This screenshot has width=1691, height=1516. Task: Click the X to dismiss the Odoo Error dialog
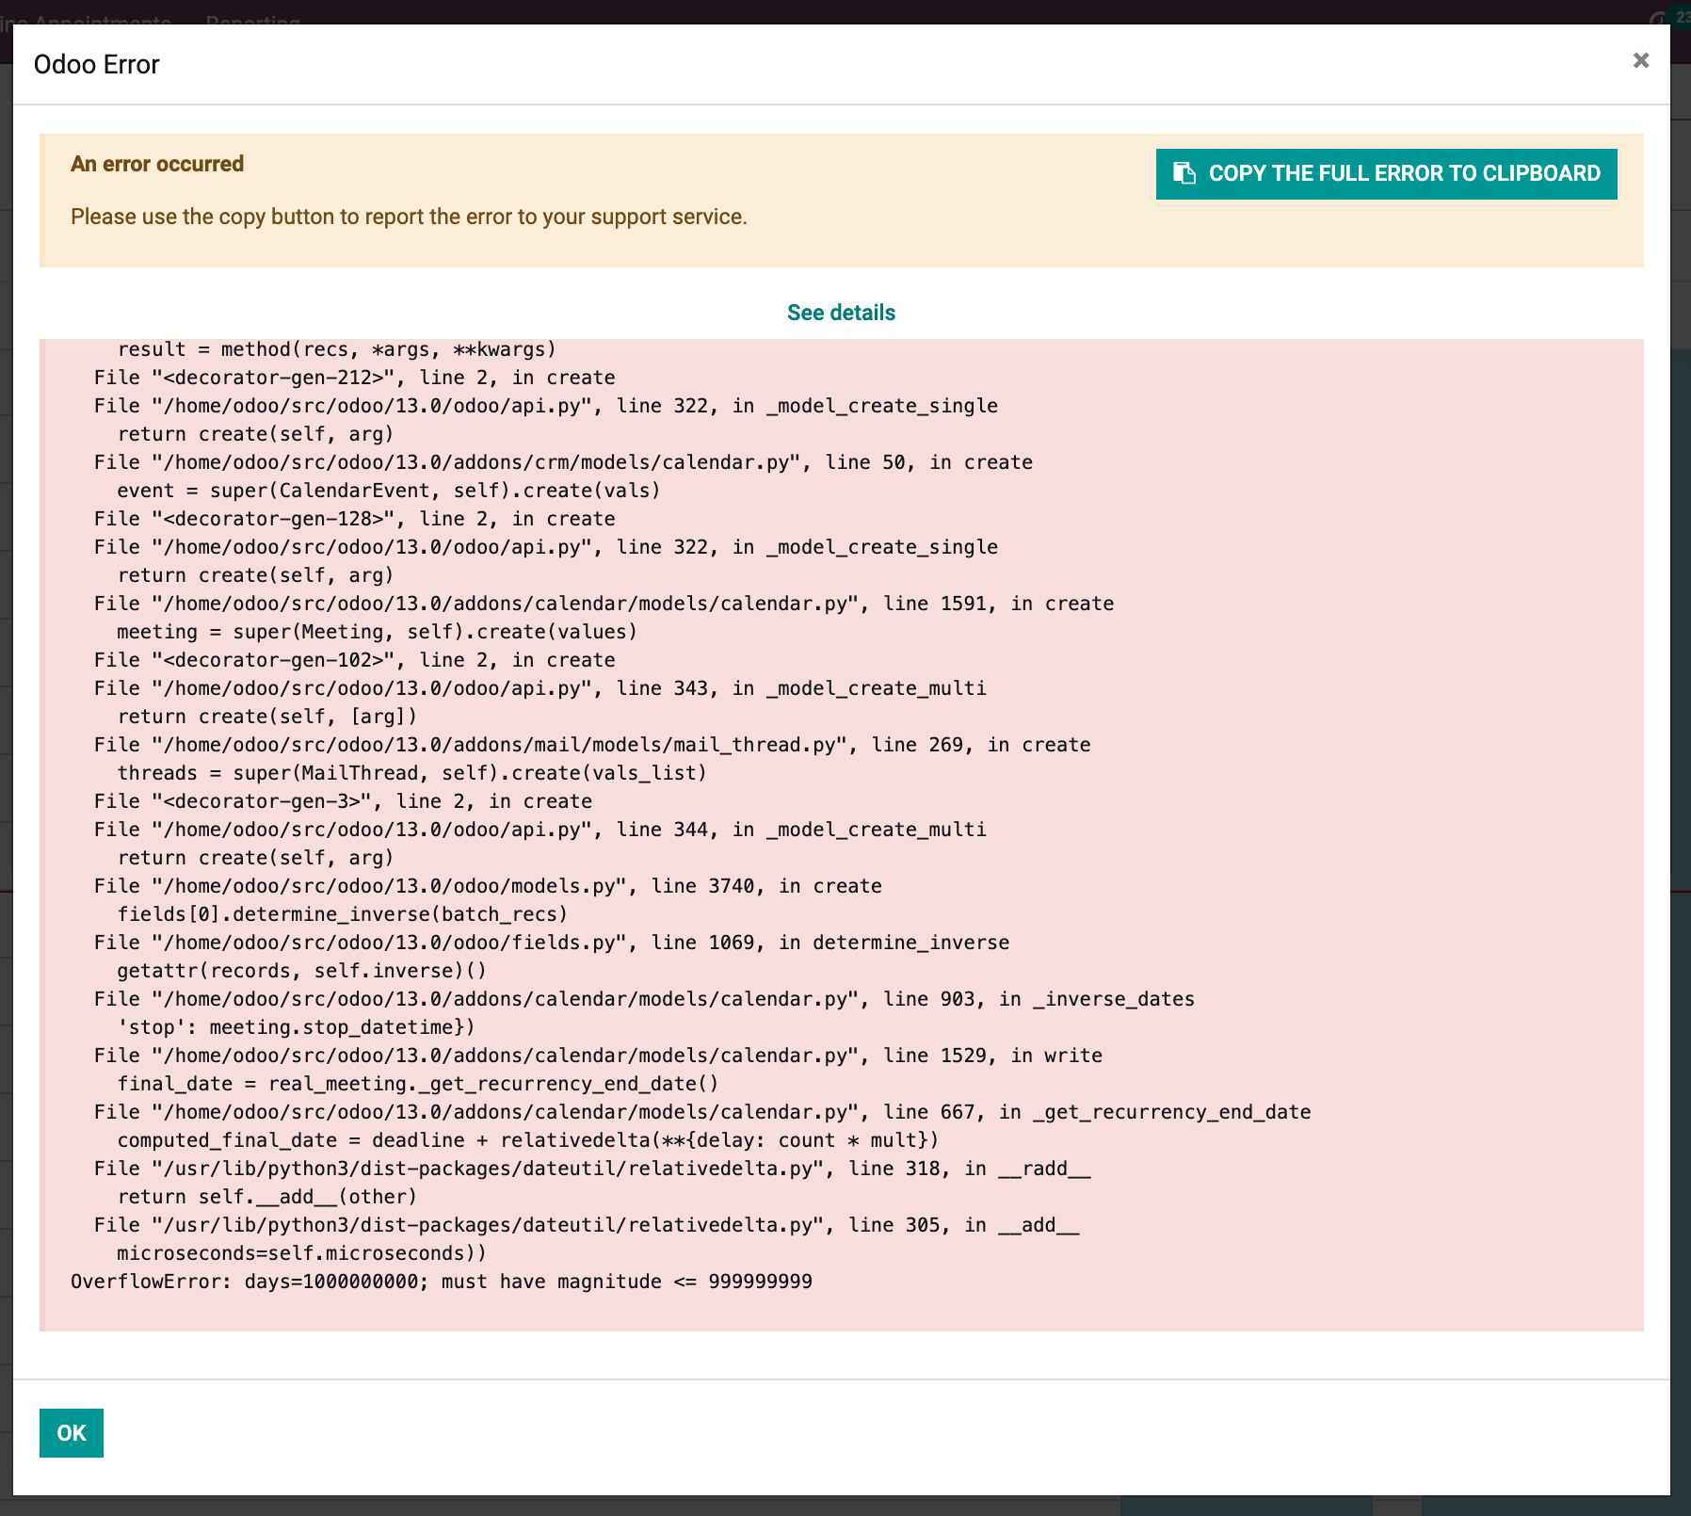coord(1641,60)
